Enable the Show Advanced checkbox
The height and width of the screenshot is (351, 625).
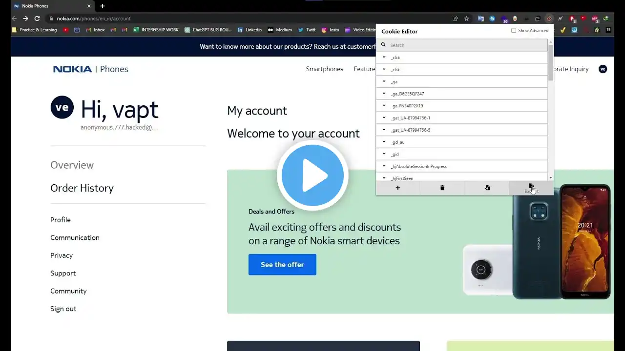pos(514,30)
